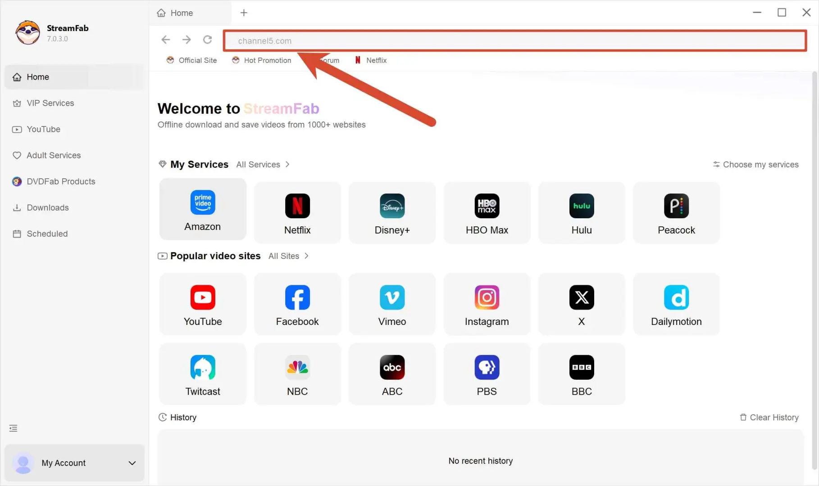This screenshot has height=486, width=819.
Task: Open the Amazon Prime Video service tile
Action: point(203,209)
